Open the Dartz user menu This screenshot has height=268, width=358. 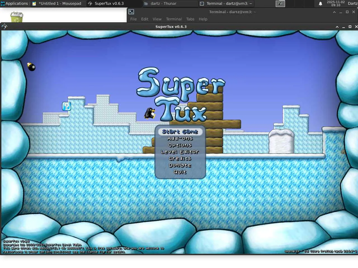click(353, 4)
